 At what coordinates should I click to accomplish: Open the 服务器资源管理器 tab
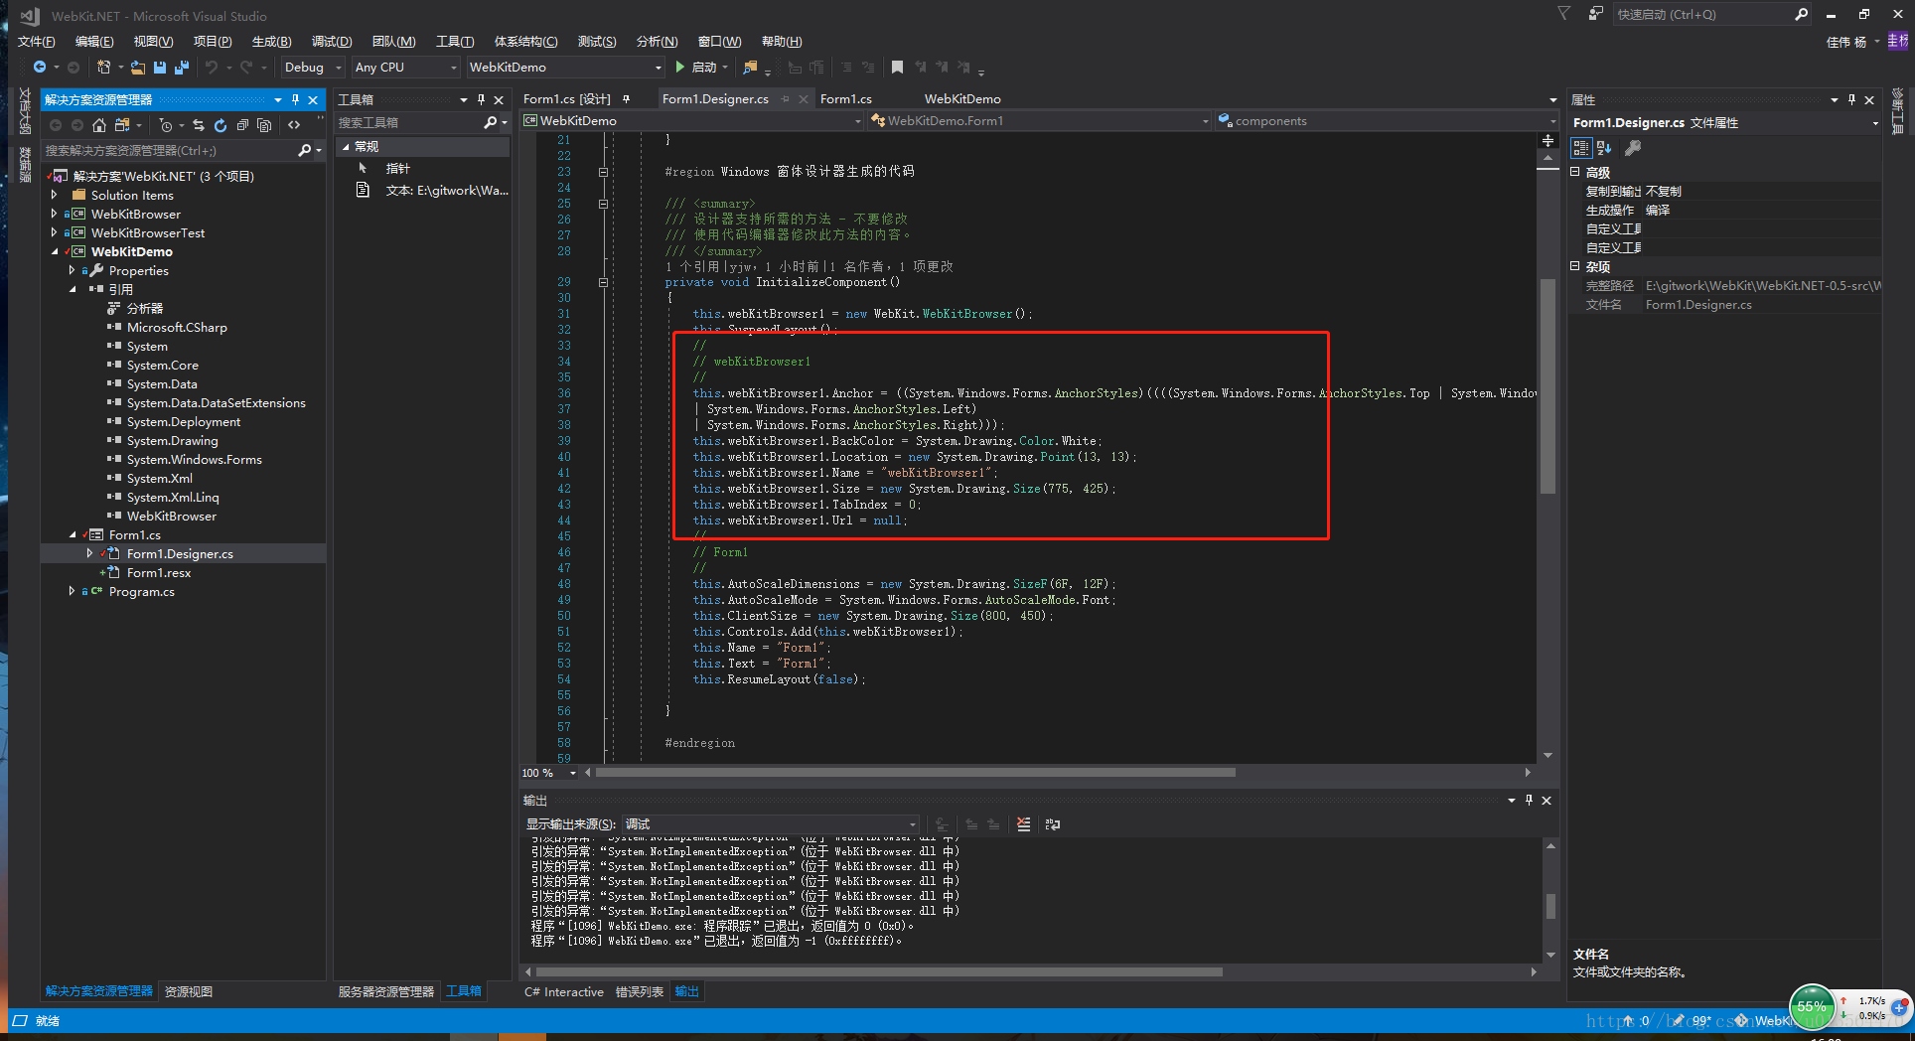(386, 991)
